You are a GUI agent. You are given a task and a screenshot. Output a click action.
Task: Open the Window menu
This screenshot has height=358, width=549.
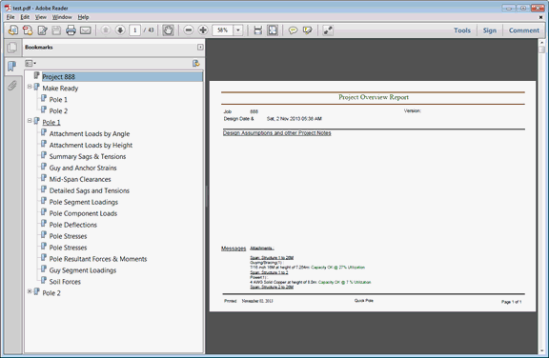point(62,17)
